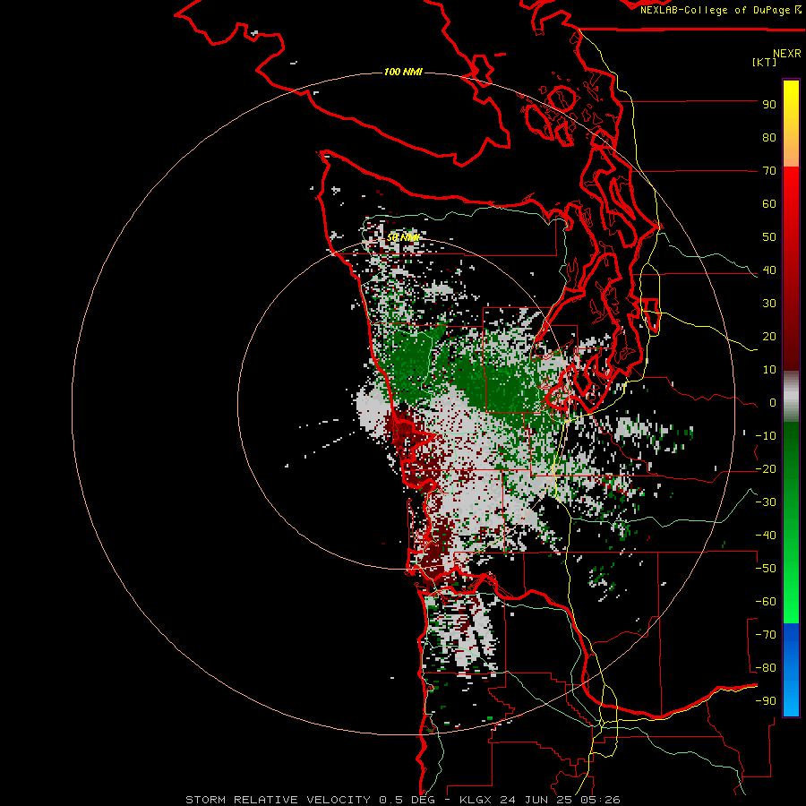This screenshot has height=806, width=806.
Task: Click the NEXLAB-College of DuPage credit text
Action: pos(716,10)
